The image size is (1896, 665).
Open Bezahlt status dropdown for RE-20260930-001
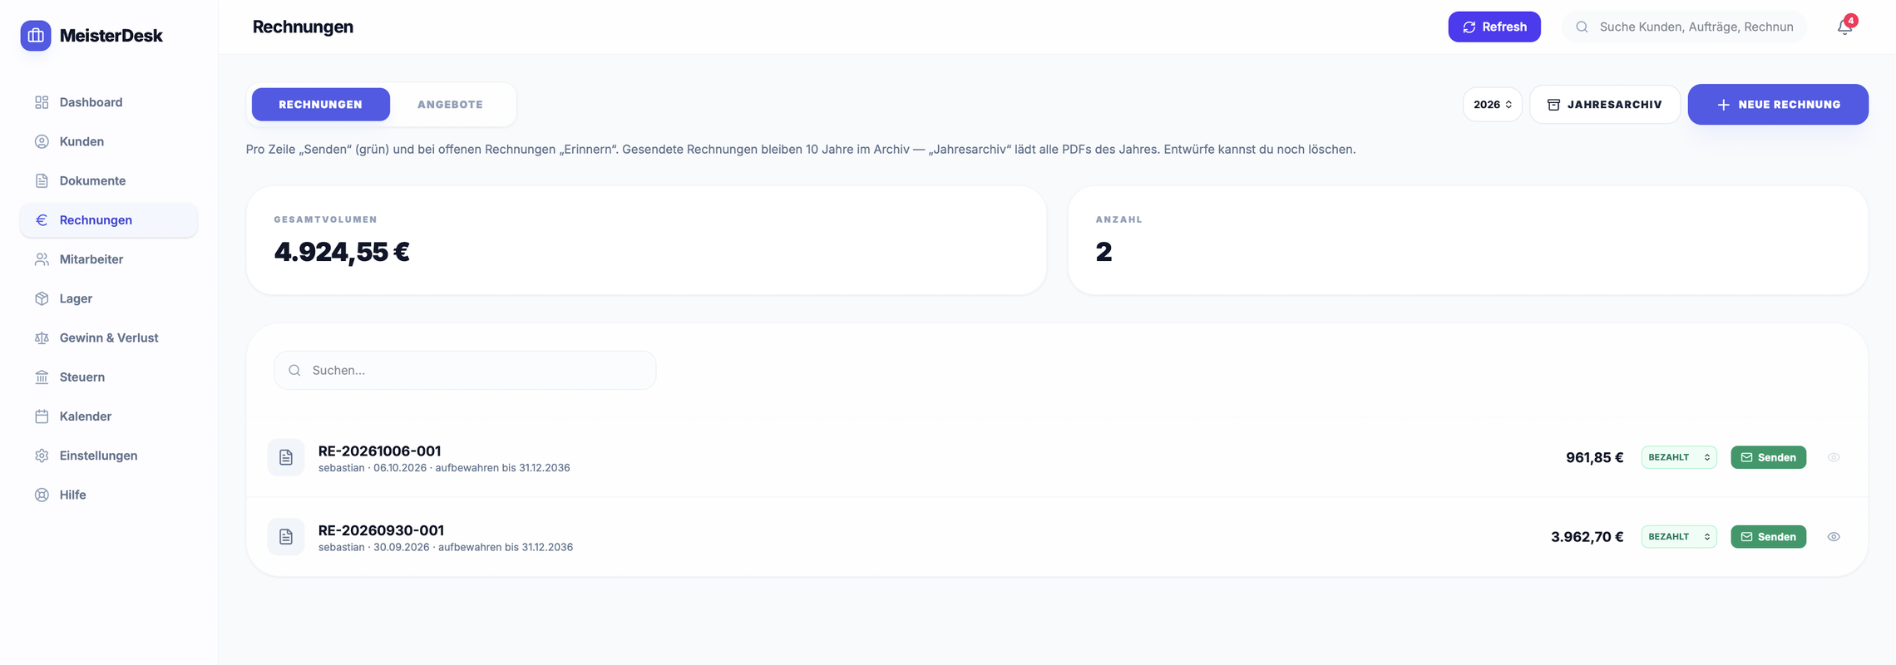[x=1679, y=537]
